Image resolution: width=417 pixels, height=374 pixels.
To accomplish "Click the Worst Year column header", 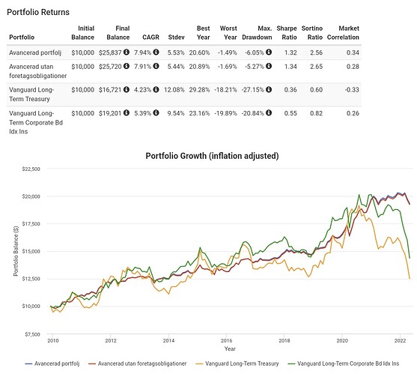I will (x=228, y=33).
